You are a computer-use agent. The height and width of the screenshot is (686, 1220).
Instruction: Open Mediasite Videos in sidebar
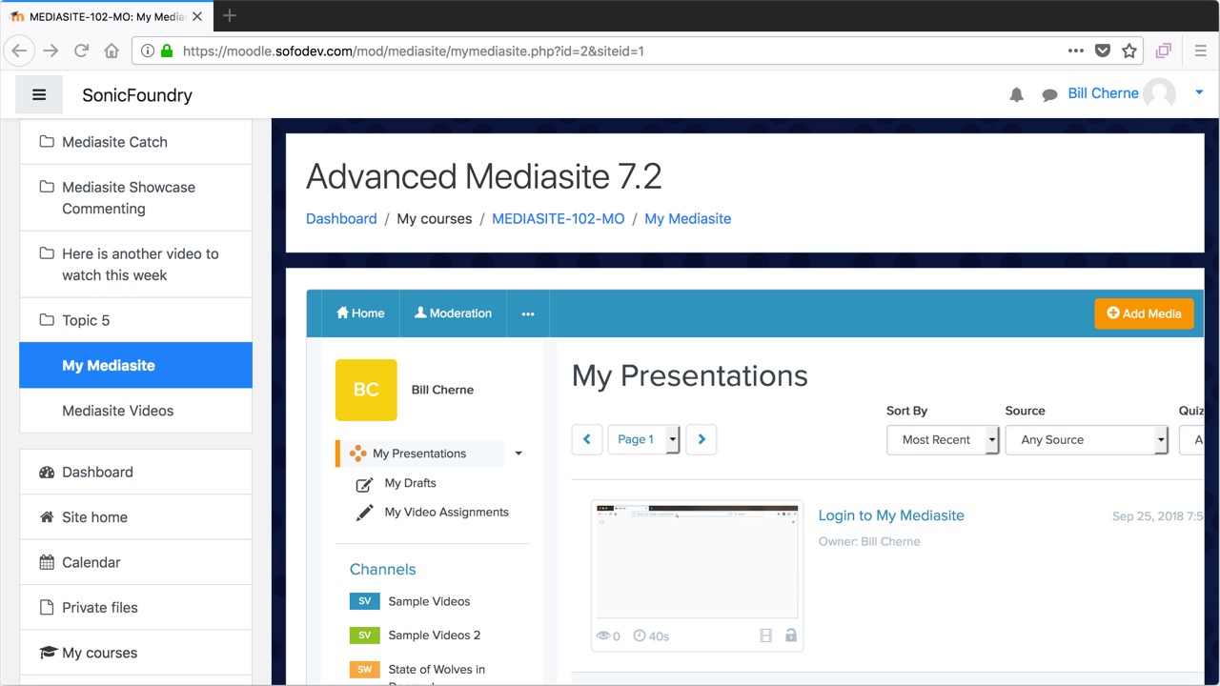click(135, 411)
